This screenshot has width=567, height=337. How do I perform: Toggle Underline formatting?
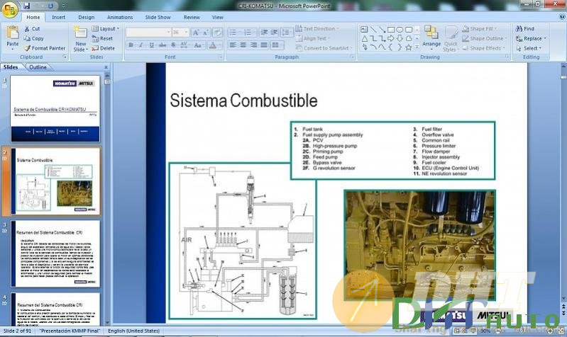click(x=152, y=45)
